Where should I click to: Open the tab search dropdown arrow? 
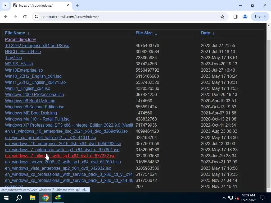click(x=5, y=5)
